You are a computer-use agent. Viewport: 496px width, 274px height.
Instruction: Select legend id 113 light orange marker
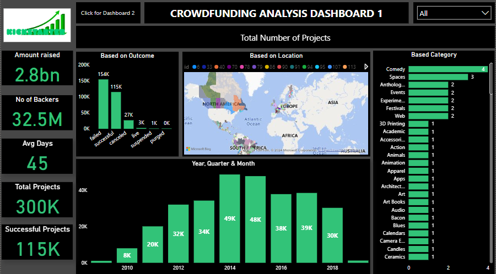coord(345,67)
